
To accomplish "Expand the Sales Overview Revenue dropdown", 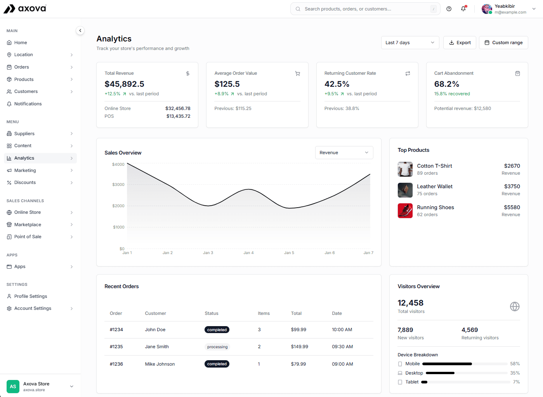I will pos(344,152).
